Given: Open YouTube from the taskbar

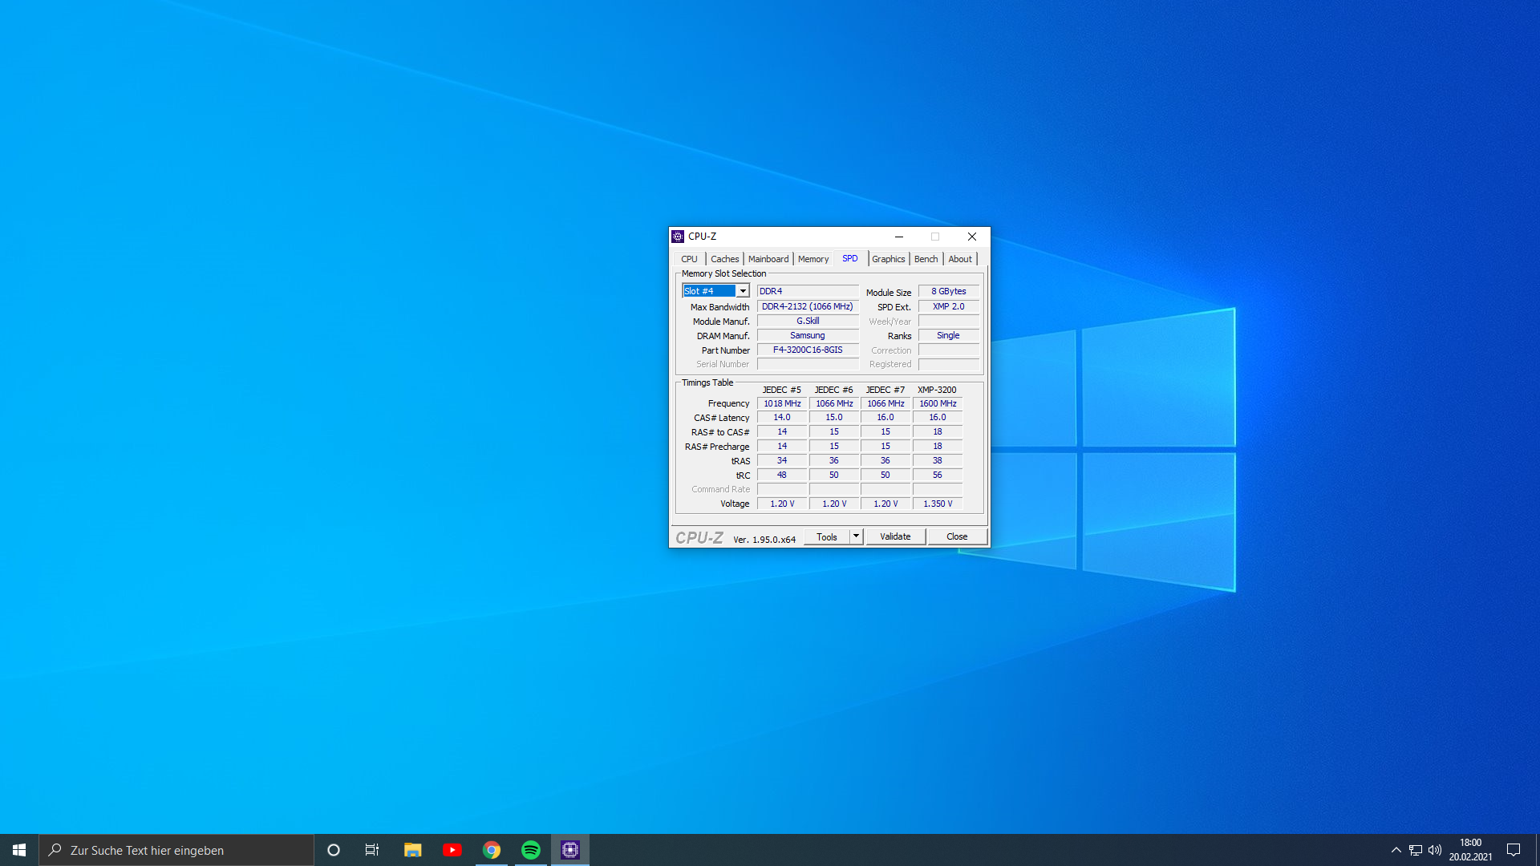Looking at the screenshot, I should pos(452,849).
